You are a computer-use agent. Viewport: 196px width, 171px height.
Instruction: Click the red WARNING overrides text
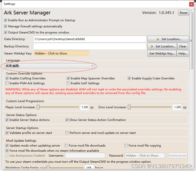click(x=93, y=91)
